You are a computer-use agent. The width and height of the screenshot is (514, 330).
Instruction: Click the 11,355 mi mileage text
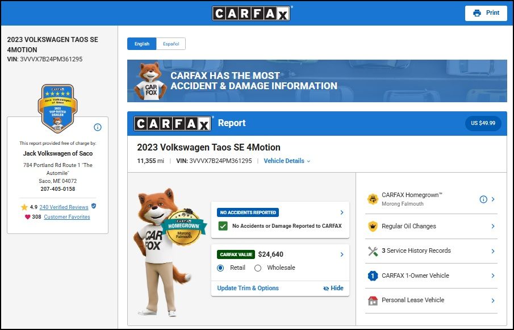pyautogui.click(x=151, y=161)
